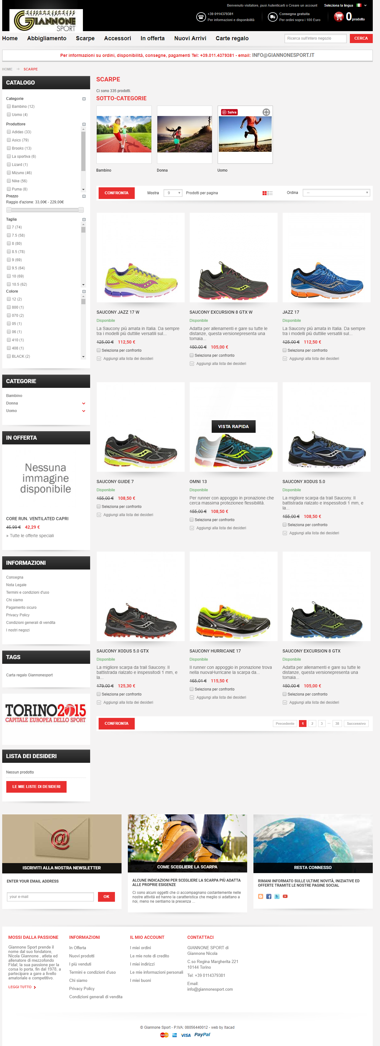Open the Mostra products-per-page dropdown
Screen dimensions: 380x1046
pos(173,193)
